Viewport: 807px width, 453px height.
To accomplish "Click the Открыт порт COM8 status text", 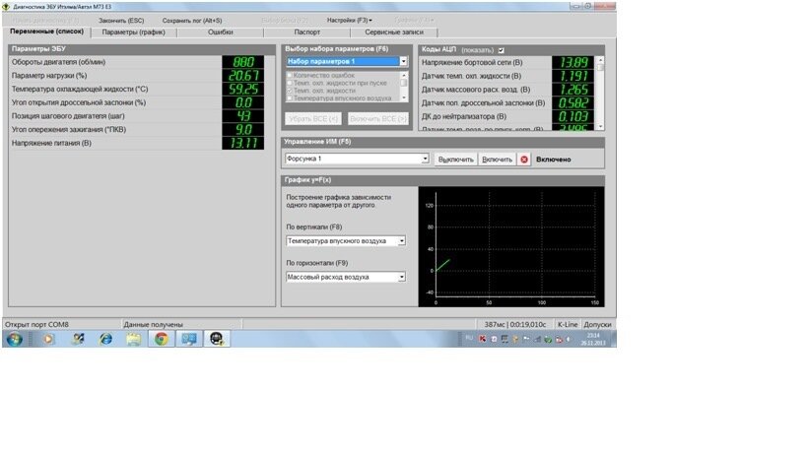I will click(36, 324).
